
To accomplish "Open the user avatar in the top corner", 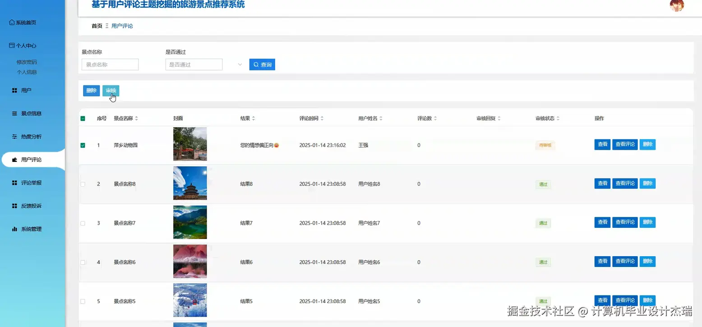I will click(x=676, y=6).
